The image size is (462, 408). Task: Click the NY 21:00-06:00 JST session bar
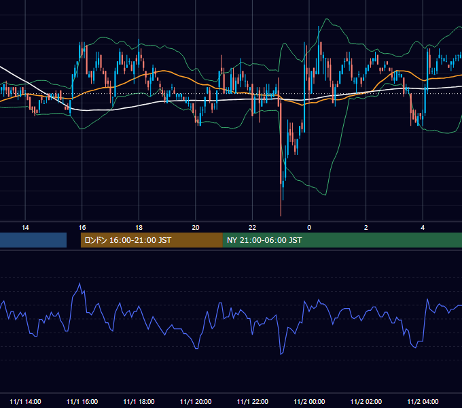(342, 240)
